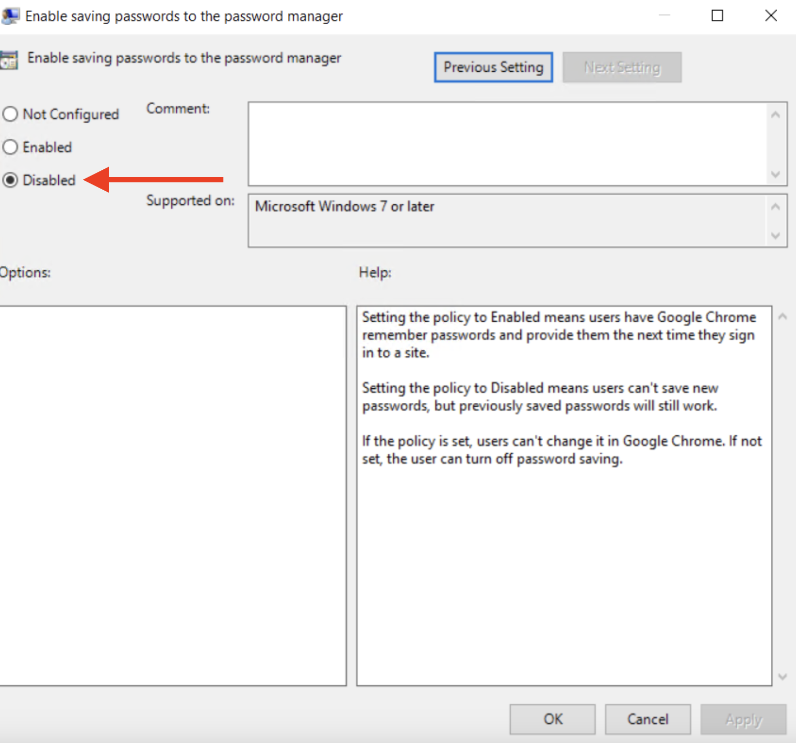The height and width of the screenshot is (743, 796).
Task: Close the dialog with the X button
Action: click(x=771, y=16)
